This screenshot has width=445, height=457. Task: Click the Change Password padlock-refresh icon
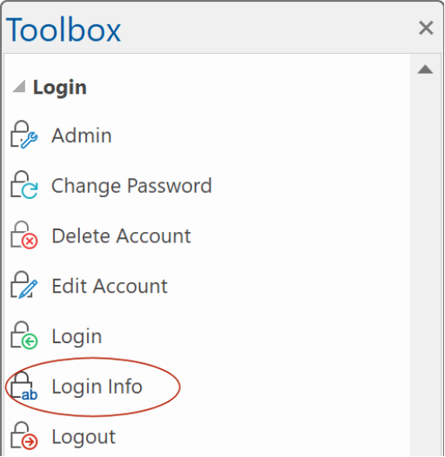click(24, 185)
